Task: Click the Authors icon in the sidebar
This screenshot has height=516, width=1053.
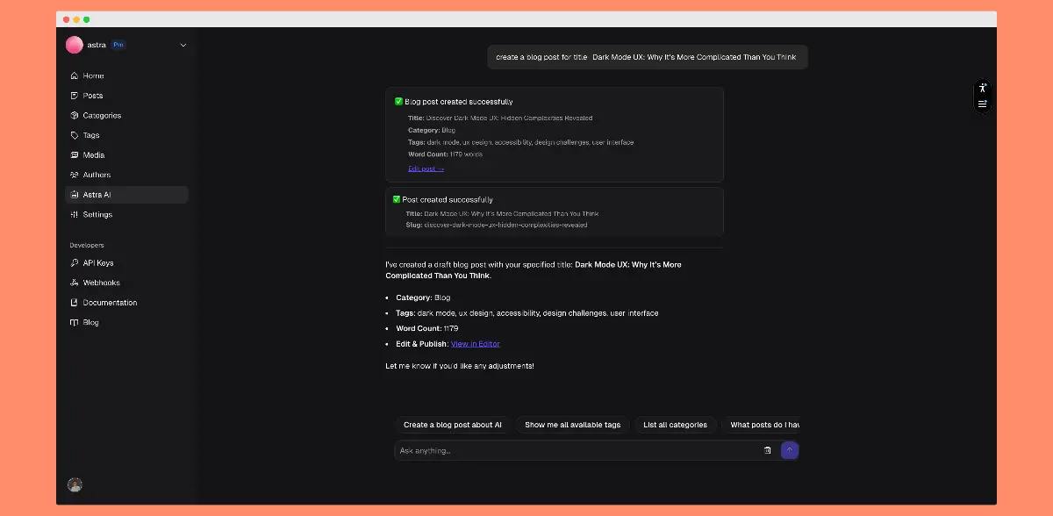Action: pos(75,175)
